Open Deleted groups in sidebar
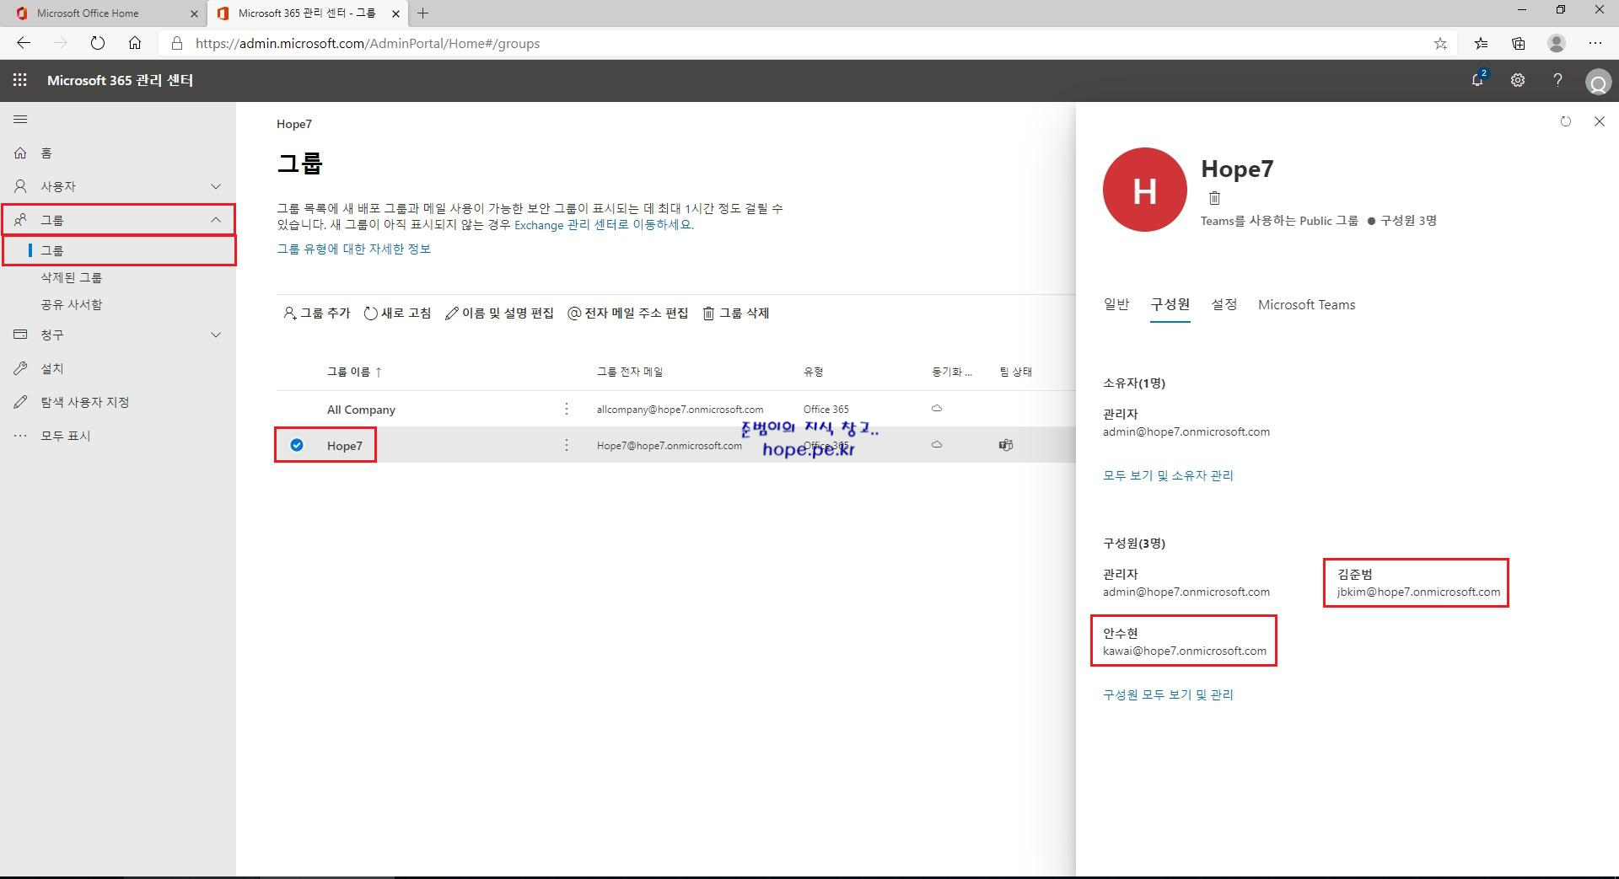 pyautogui.click(x=72, y=277)
